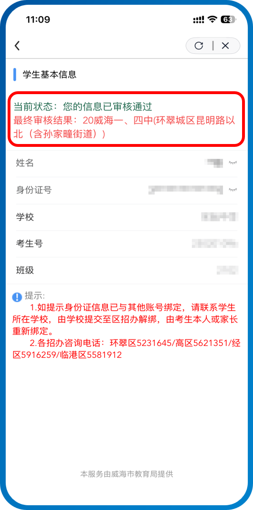253x510 pixels.
Task: Tap the blue exclamation tip icon
Action: click(17, 297)
